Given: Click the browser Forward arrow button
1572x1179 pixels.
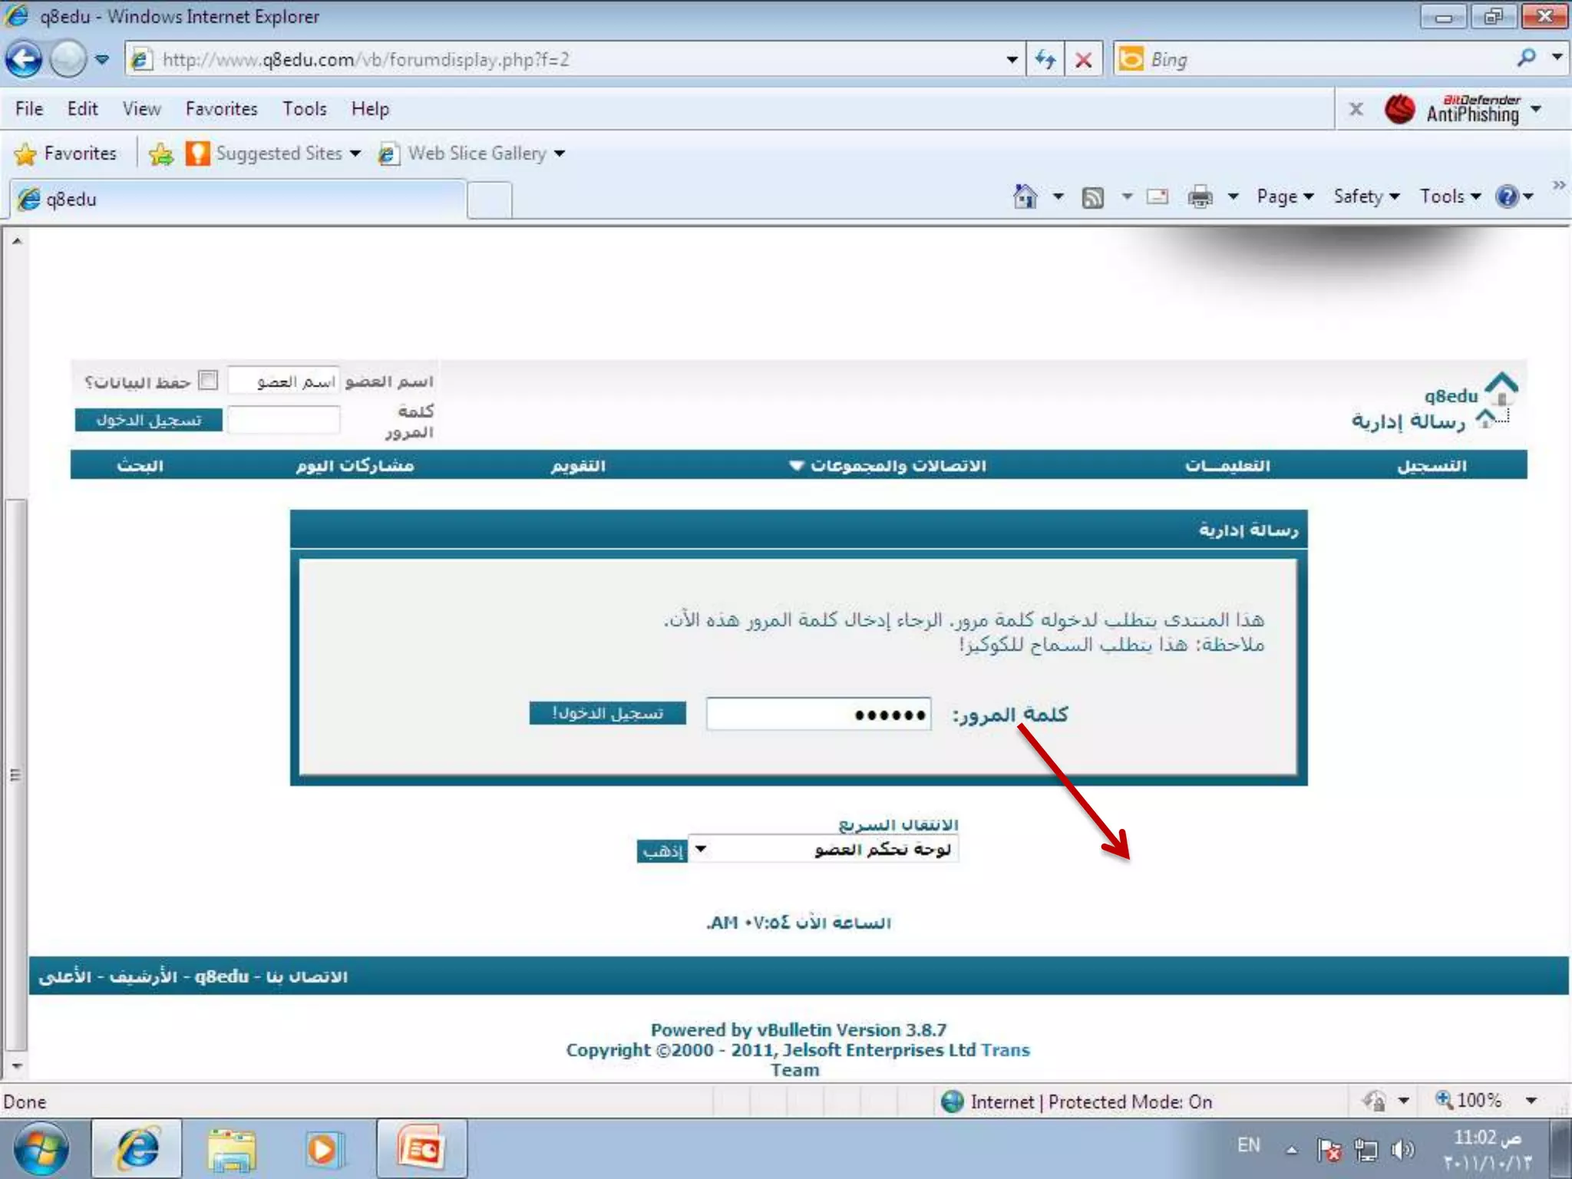Looking at the screenshot, I should click(68, 59).
